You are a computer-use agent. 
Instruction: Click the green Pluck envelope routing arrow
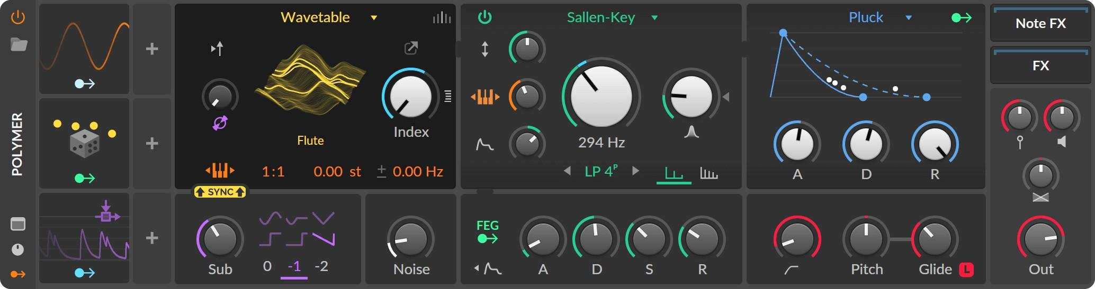coord(962,17)
